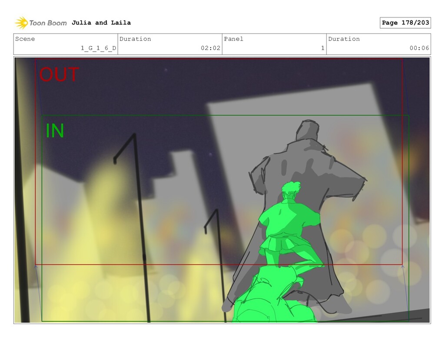
Task: Select the scene name '1_G_1_6_D'
Action: tap(99, 48)
